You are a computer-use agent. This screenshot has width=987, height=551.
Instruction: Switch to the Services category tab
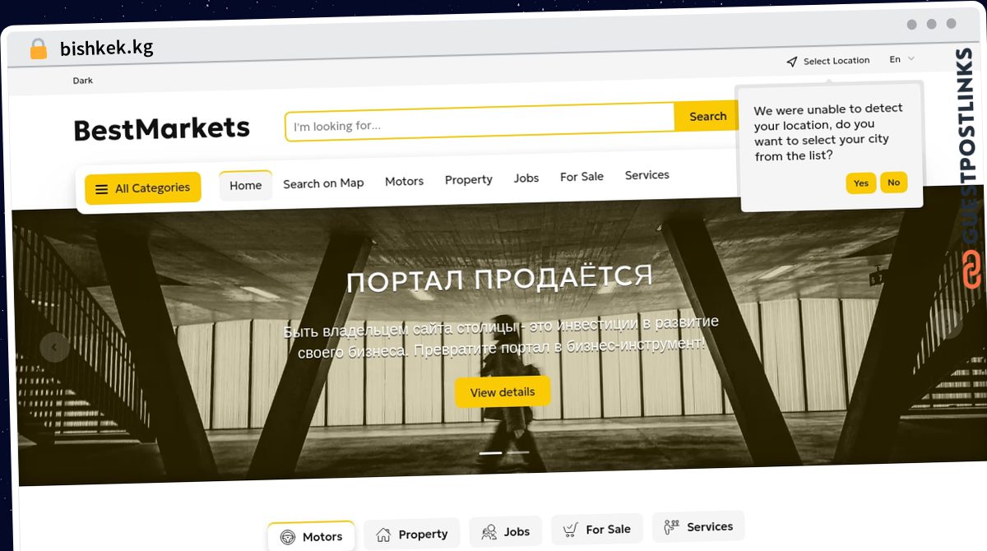tap(698, 526)
